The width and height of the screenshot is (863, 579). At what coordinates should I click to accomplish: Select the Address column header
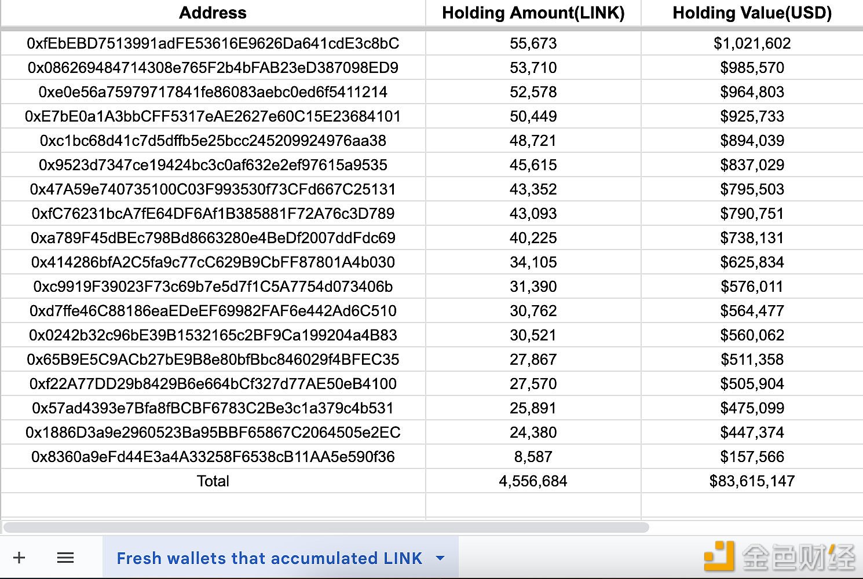pos(213,13)
